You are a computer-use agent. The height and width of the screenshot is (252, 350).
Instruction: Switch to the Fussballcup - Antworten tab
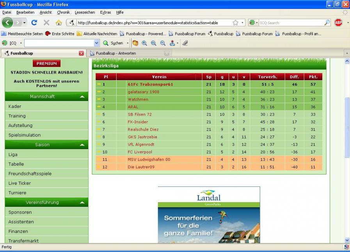pyautogui.click(x=116, y=53)
